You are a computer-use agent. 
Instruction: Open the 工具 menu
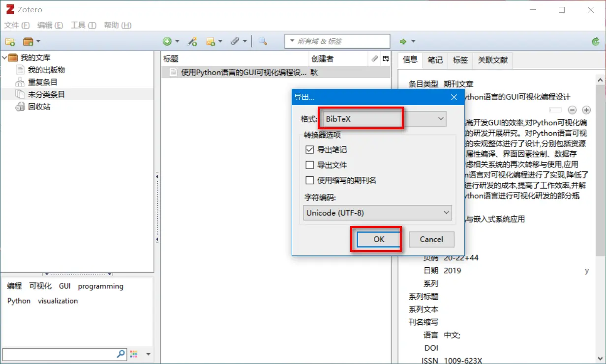coord(84,25)
